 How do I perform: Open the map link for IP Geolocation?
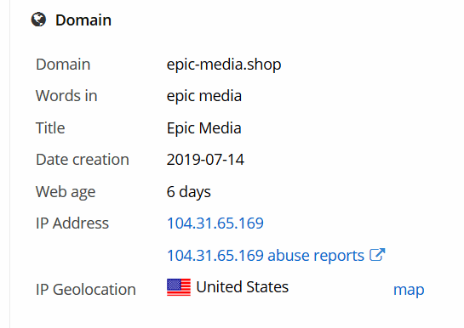click(x=409, y=290)
